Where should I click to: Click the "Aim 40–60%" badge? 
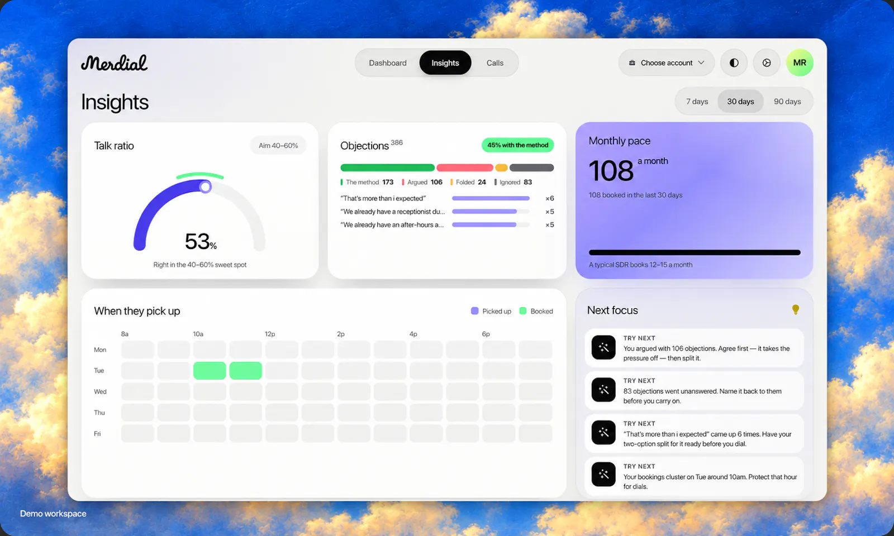[278, 145]
